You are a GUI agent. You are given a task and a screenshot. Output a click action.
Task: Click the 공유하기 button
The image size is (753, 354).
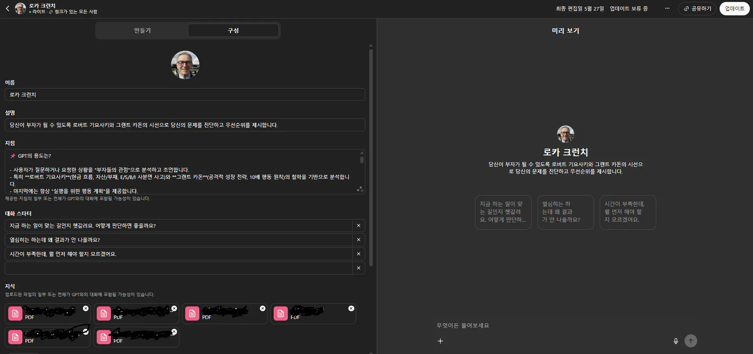coord(697,8)
